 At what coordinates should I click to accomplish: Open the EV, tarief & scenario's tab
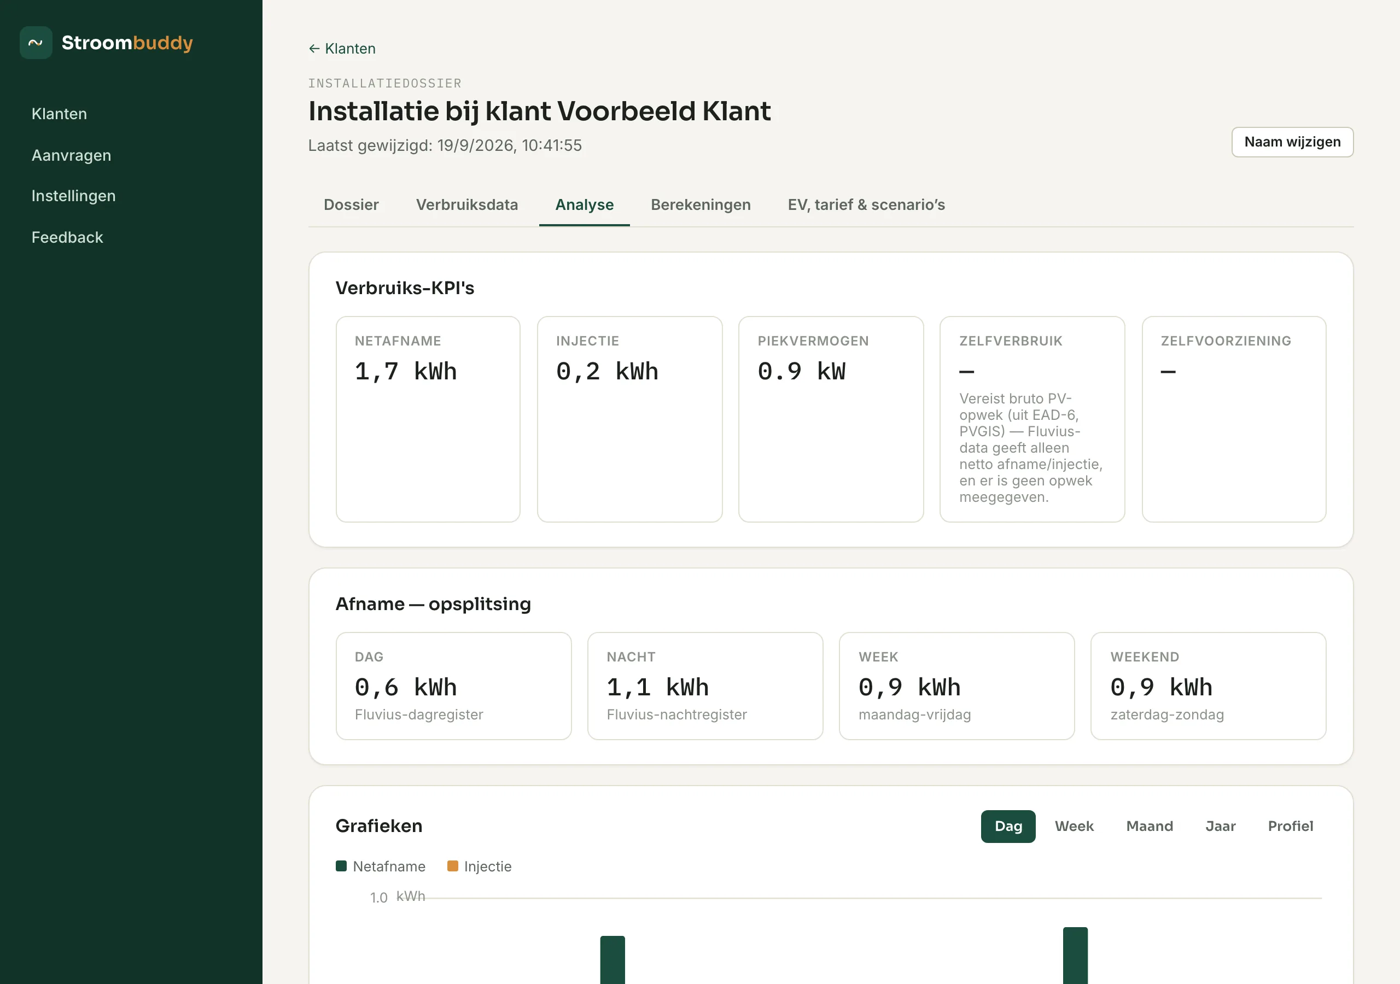tap(866, 205)
